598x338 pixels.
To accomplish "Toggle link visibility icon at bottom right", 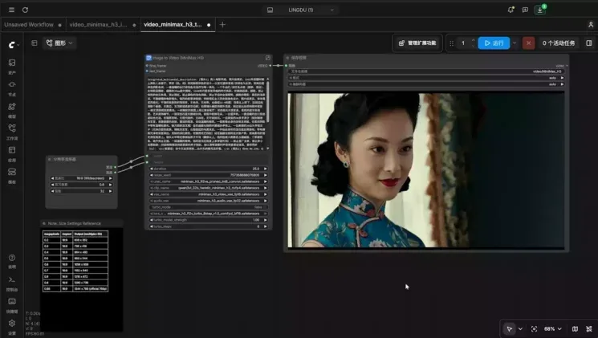I will 589,329.
